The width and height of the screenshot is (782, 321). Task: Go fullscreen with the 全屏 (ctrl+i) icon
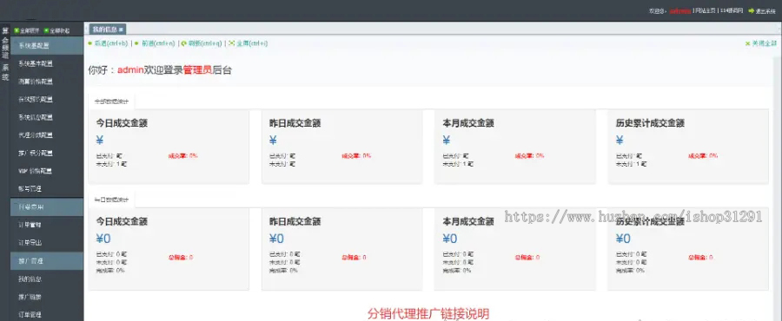(x=231, y=43)
